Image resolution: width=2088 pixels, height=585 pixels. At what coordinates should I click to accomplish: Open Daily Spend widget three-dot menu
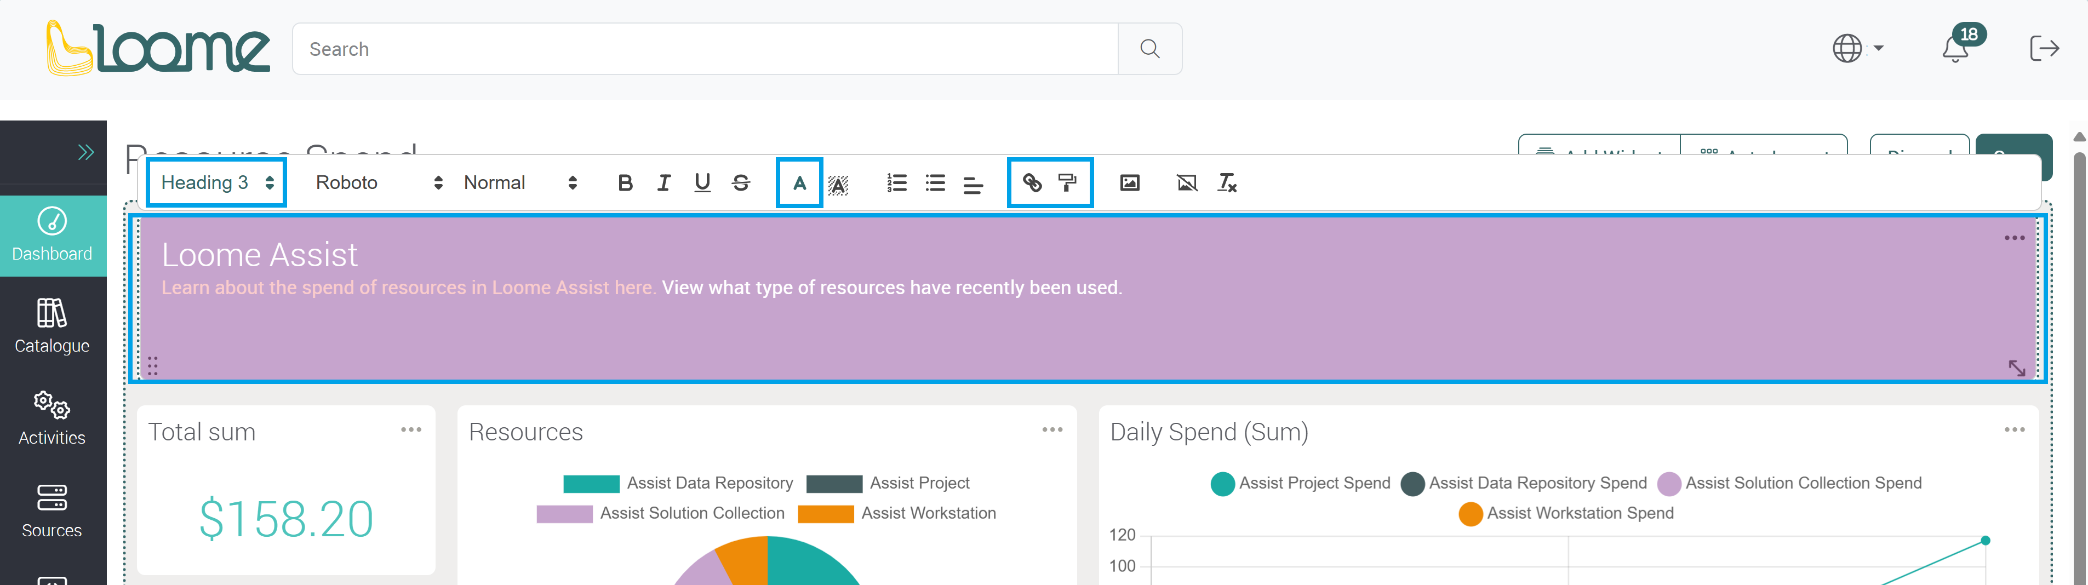[x=2014, y=429]
